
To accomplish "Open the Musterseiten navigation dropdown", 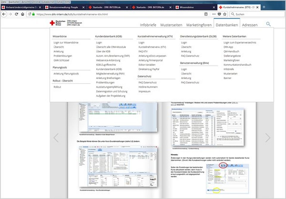I will tap(171, 25).
